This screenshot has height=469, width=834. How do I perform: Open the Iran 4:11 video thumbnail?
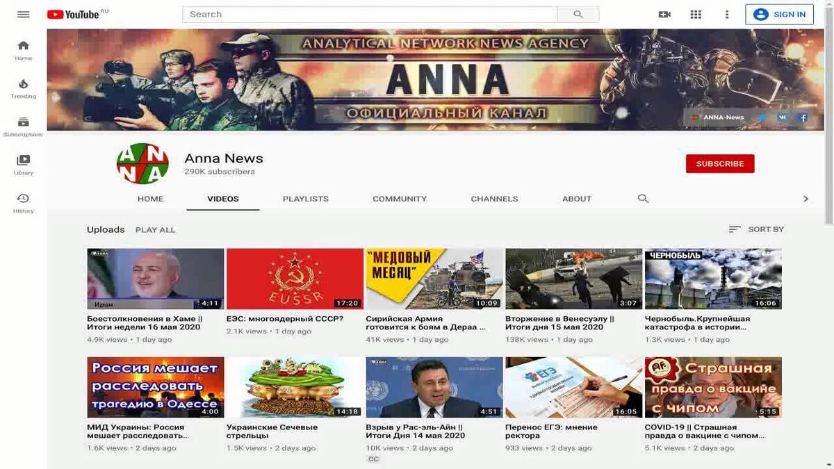tap(155, 279)
